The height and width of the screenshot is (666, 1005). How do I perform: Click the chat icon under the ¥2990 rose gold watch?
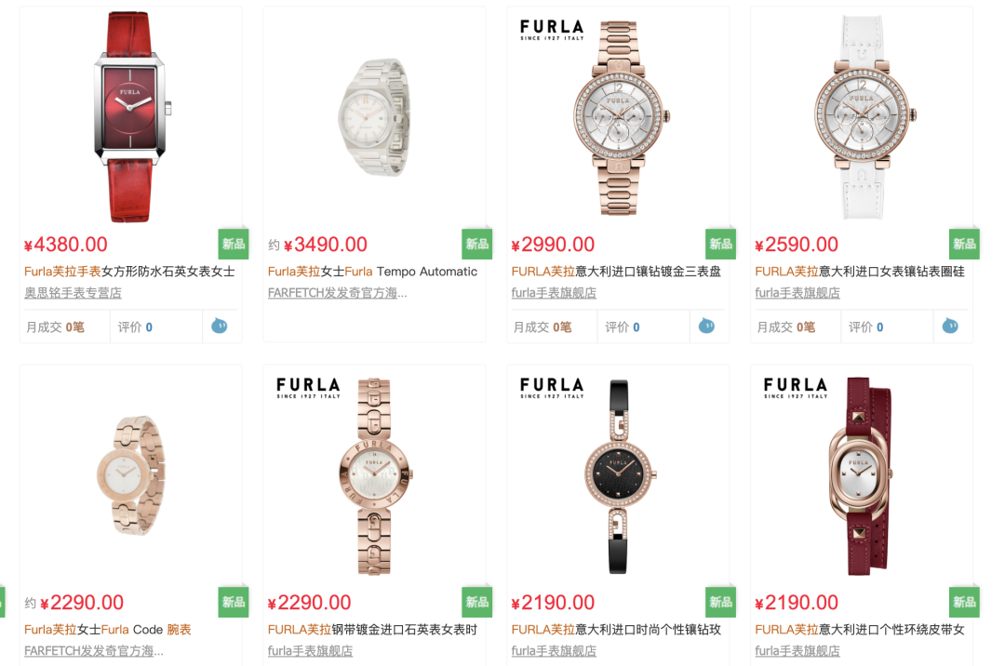(x=706, y=326)
